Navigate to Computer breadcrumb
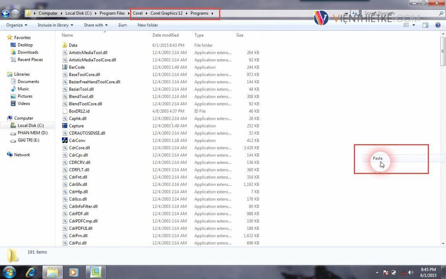Screen dimensions: 446x279 coord(48,13)
